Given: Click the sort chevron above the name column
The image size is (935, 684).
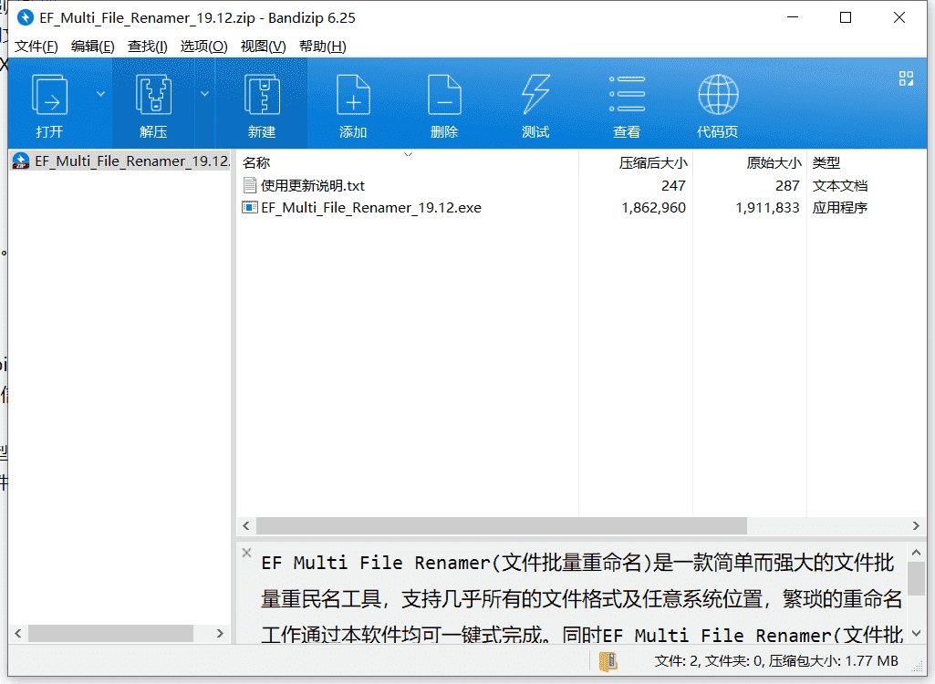Looking at the screenshot, I should (408, 154).
